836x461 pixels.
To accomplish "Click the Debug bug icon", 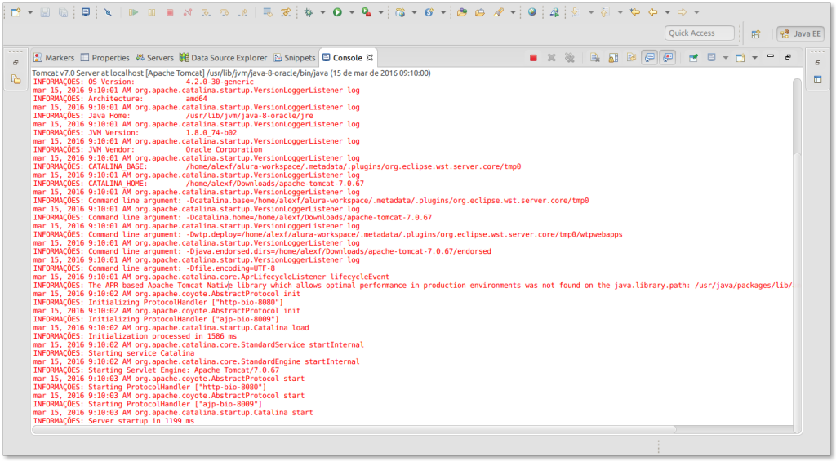I will (x=309, y=11).
